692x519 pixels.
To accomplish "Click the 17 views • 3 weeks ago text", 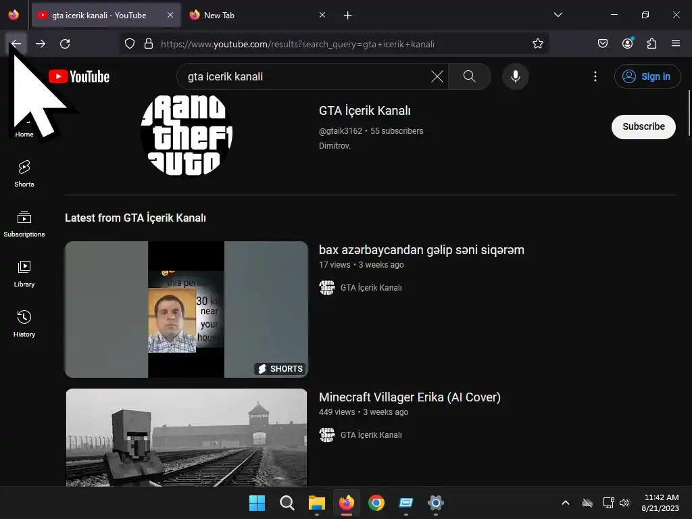I will pos(362,265).
